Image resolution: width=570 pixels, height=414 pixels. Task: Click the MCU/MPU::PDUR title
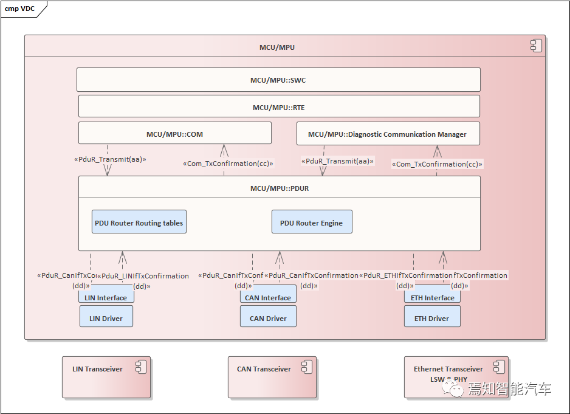coord(279,188)
